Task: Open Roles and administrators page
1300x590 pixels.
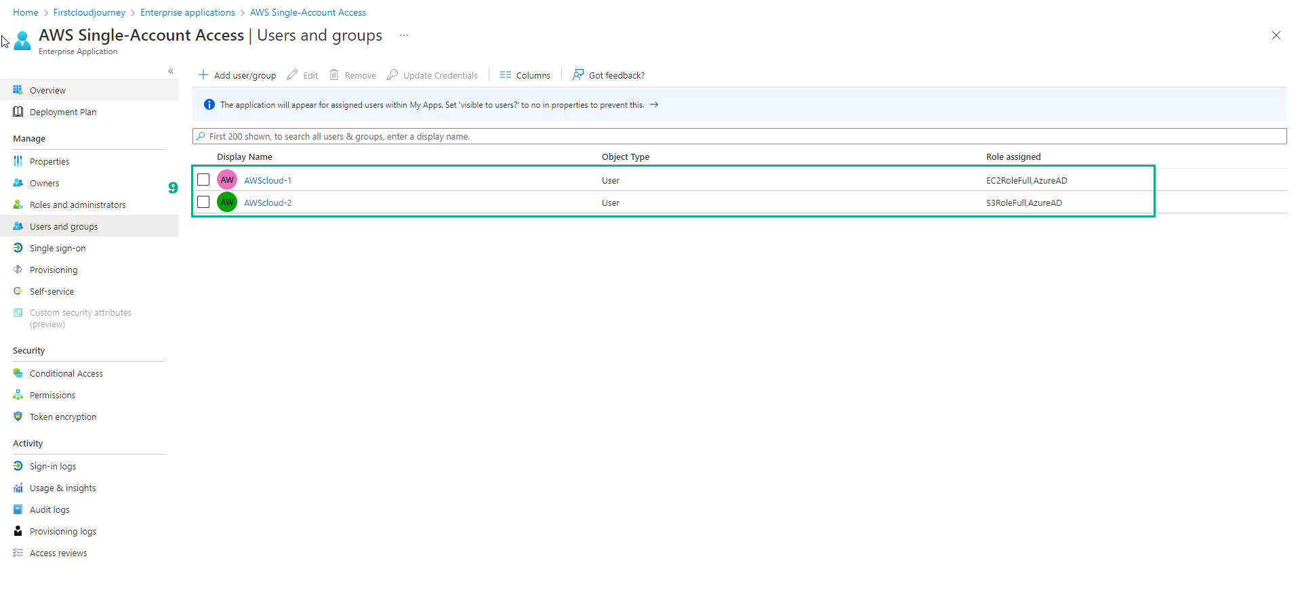Action: click(x=89, y=205)
